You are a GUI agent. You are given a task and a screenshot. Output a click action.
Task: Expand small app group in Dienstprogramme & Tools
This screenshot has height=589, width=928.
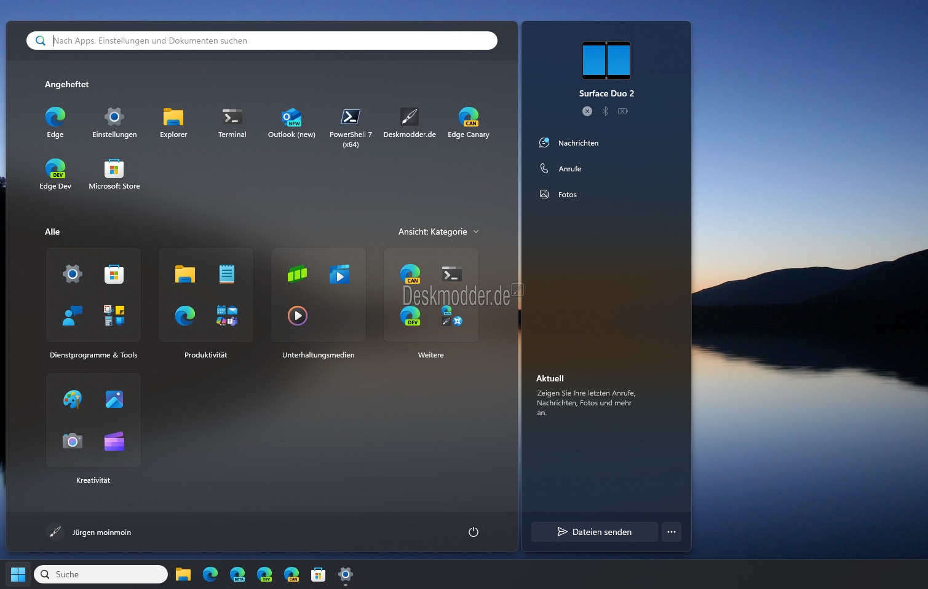(114, 316)
